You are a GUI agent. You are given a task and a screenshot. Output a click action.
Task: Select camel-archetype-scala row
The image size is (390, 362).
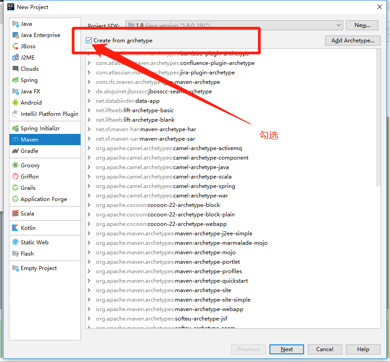(233, 177)
